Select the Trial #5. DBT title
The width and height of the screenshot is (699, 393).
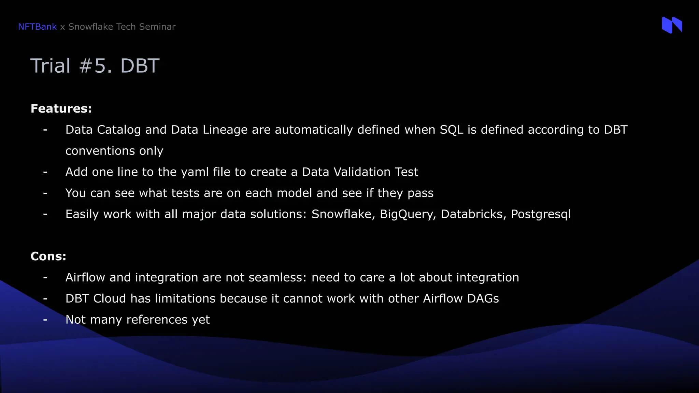[95, 65]
